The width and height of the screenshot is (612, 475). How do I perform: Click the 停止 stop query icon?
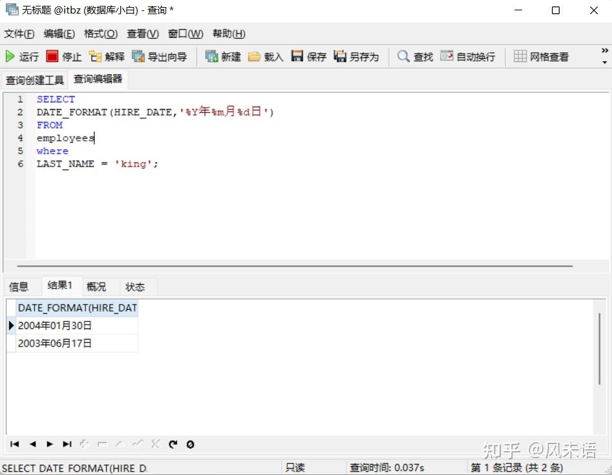click(x=63, y=56)
